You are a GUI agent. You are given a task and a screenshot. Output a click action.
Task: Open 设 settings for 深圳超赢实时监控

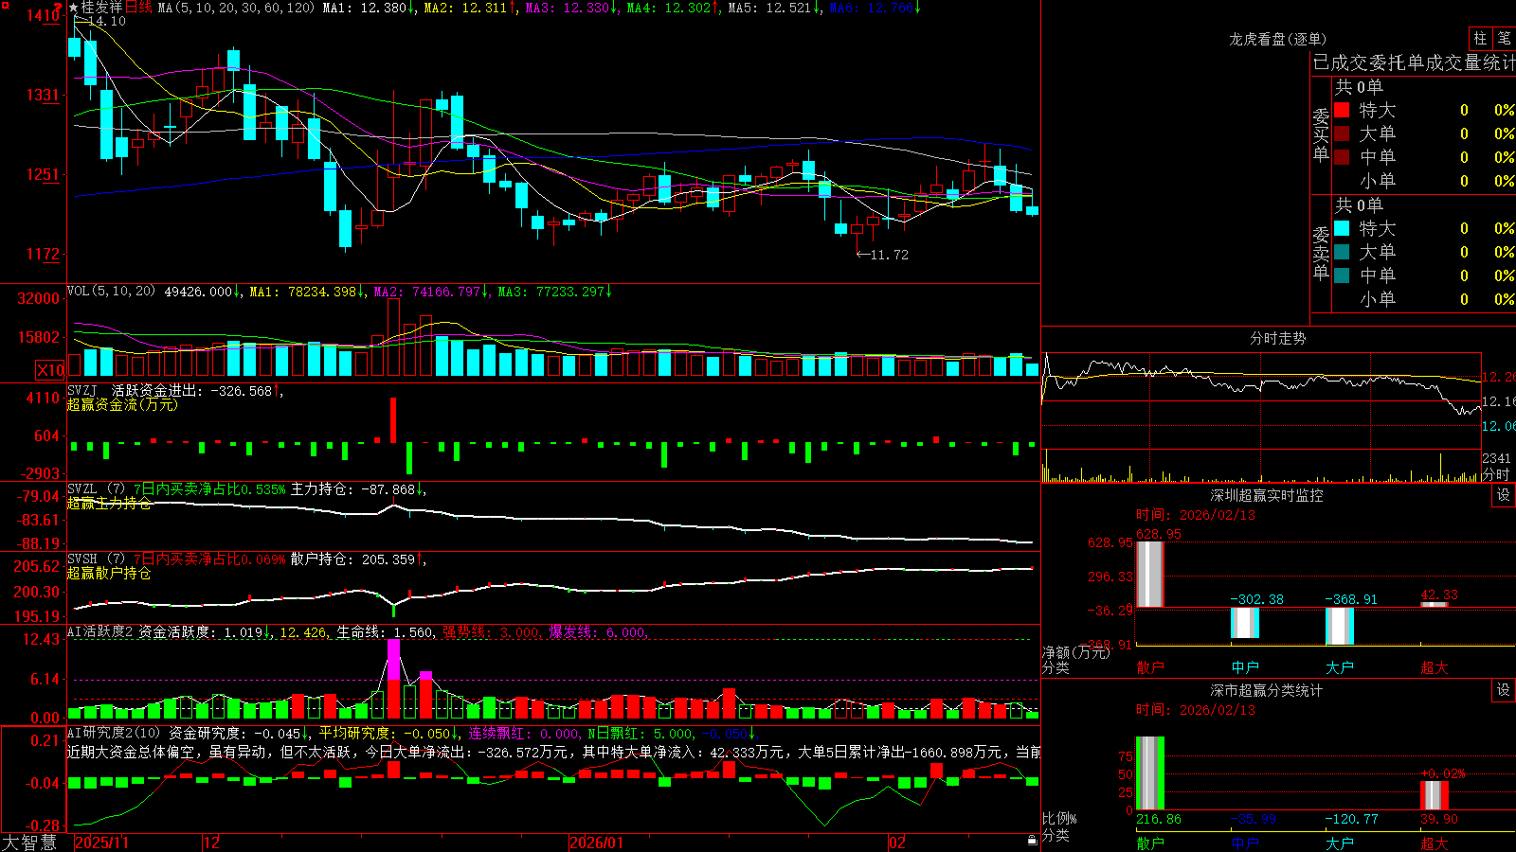pos(1504,495)
